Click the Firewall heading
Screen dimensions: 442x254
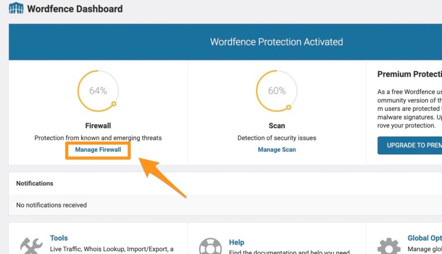[x=98, y=126]
